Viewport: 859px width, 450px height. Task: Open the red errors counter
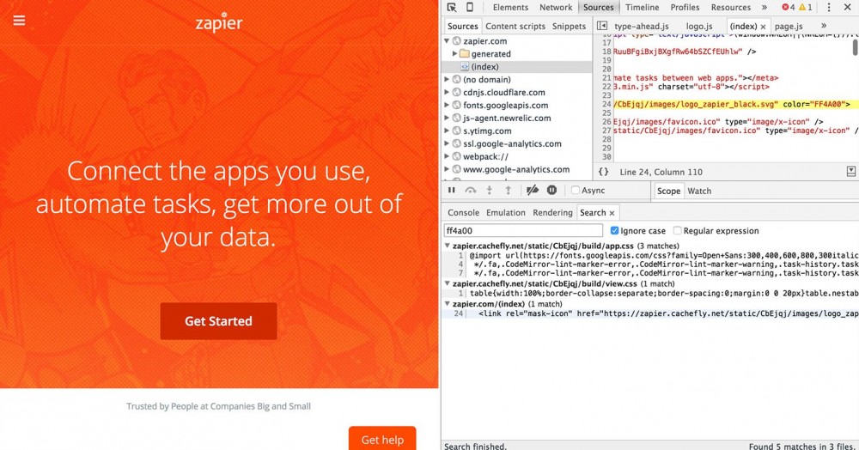point(789,7)
